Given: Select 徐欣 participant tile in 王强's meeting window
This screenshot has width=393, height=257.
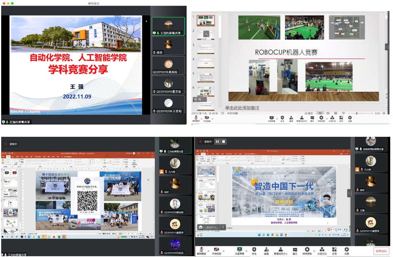Looking at the screenshot, I should click(168, 45).
